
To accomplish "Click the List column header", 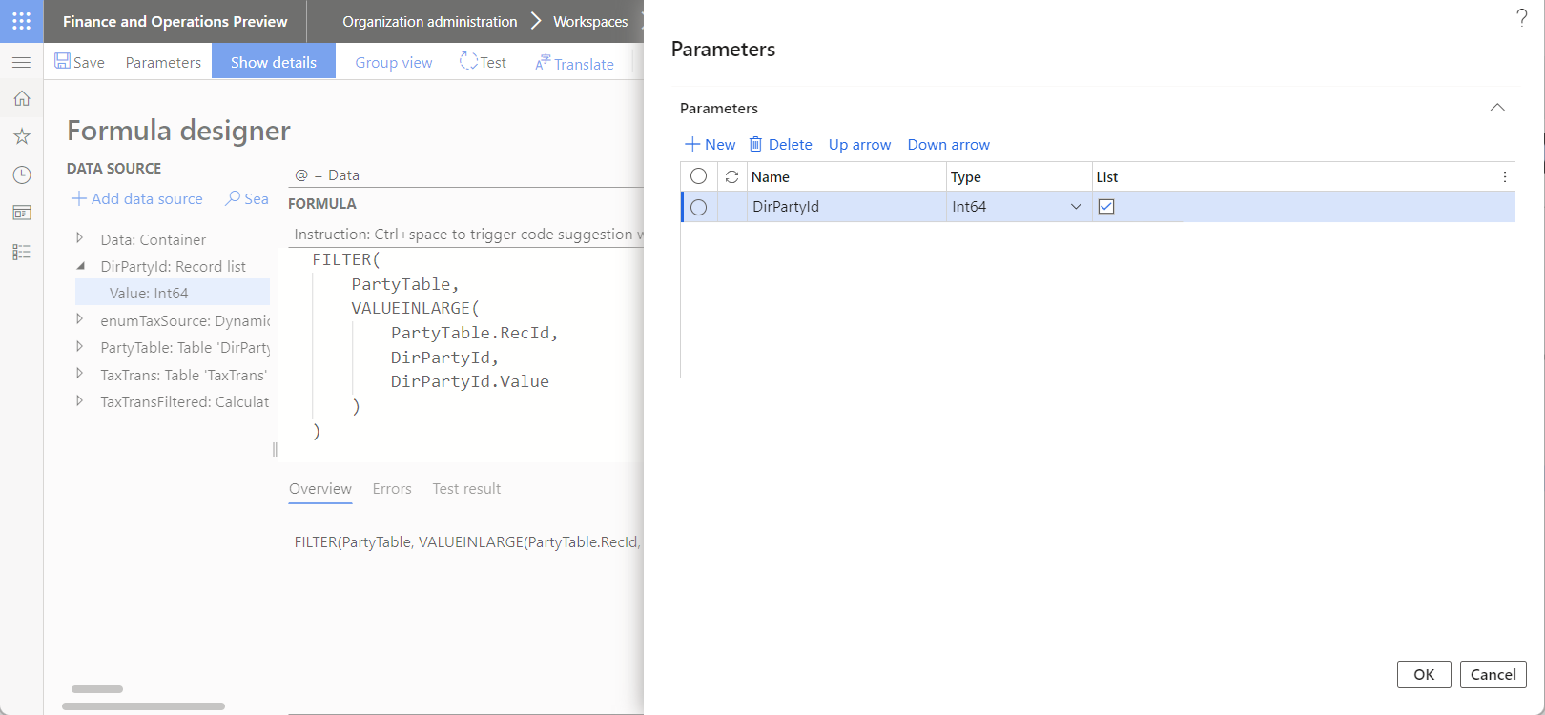I will [1107, 176].
